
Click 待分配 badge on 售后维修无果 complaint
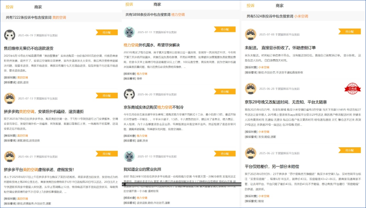tap(107, 33)
